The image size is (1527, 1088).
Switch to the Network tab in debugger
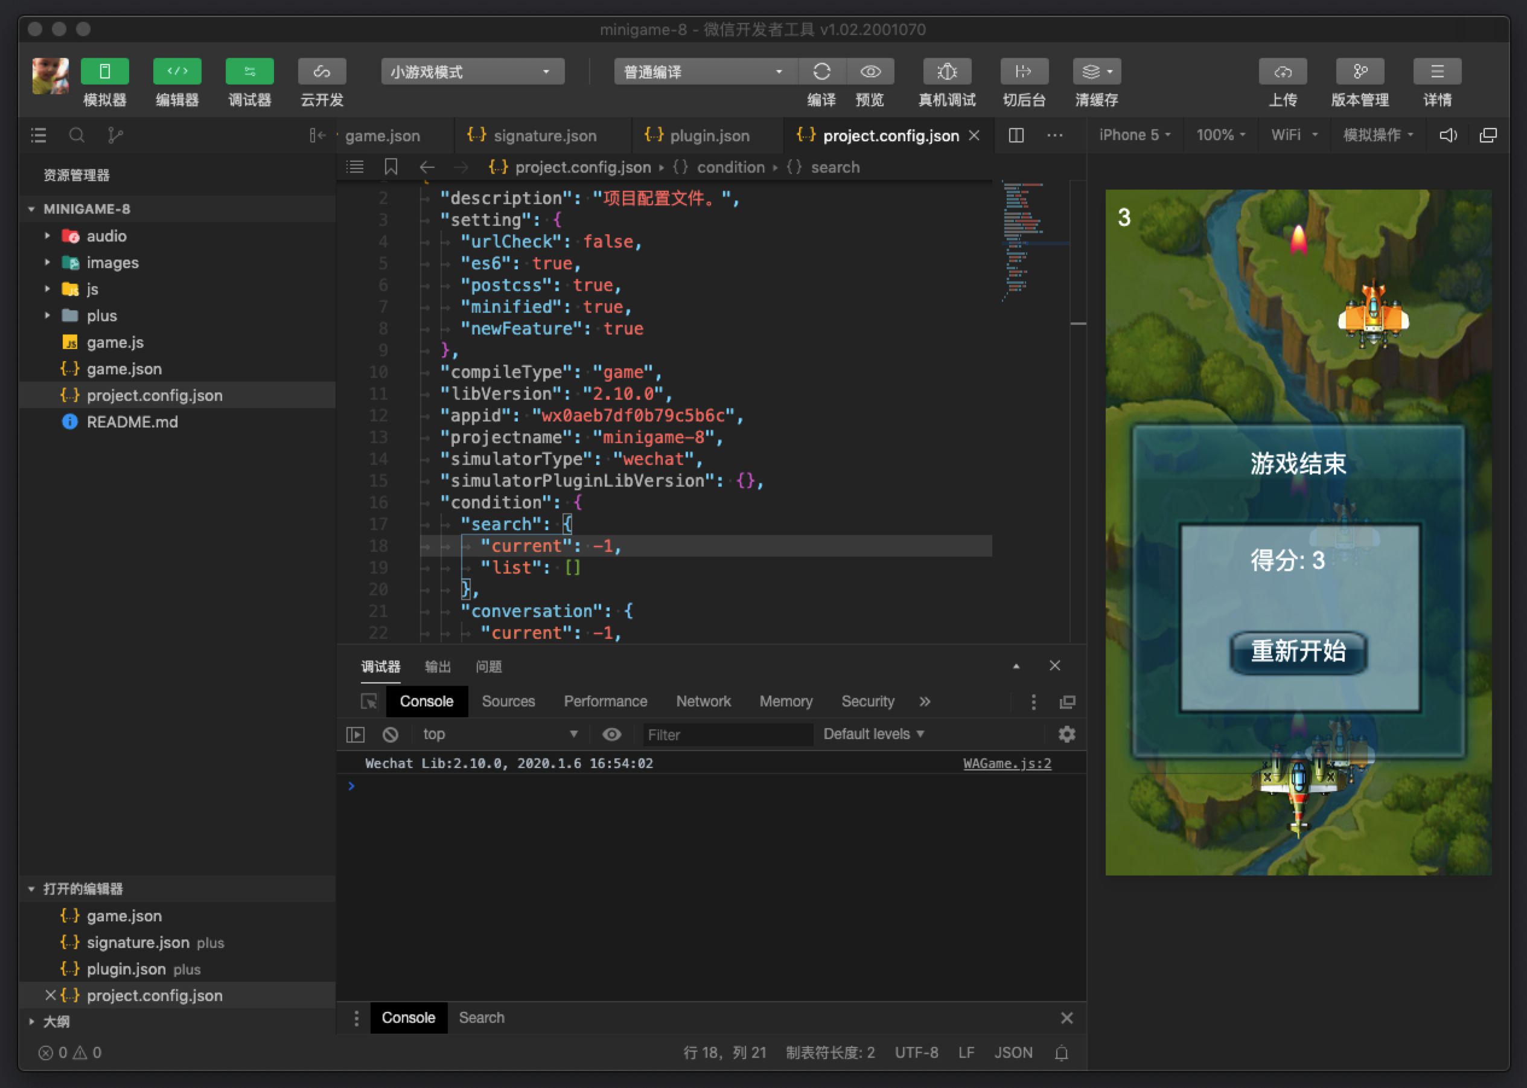tap(703, 699)
